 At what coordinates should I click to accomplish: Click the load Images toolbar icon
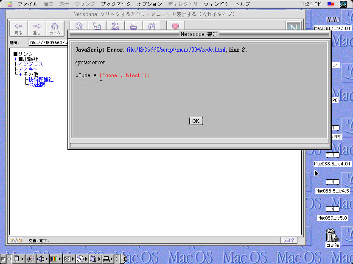click(x=97, y=26)
